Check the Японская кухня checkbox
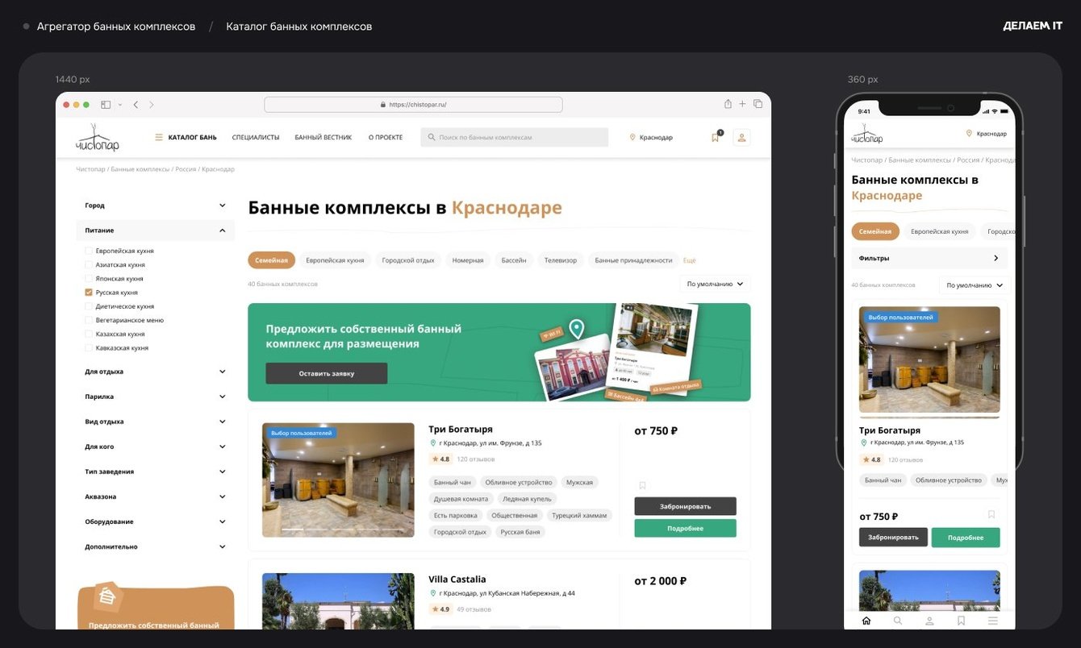The height and width of the screenshot is (648, 1081). coord(89,278)
